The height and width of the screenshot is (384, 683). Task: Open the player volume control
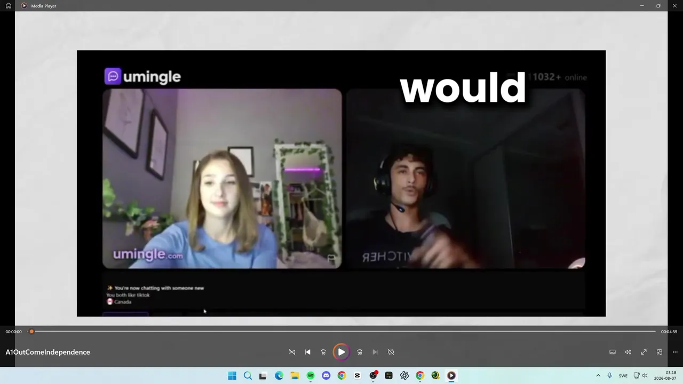point(628,352)
